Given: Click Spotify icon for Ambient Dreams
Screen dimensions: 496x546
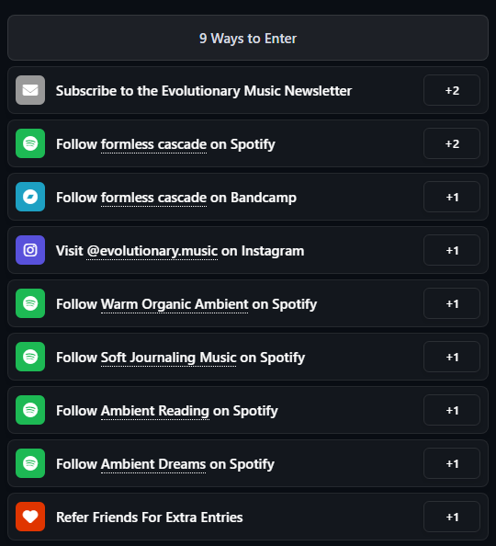Looking at the screenshot, I should [x=30, y=463].
